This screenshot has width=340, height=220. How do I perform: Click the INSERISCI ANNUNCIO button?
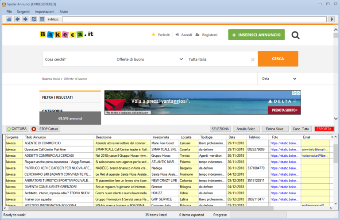click(x=256, y=35)
